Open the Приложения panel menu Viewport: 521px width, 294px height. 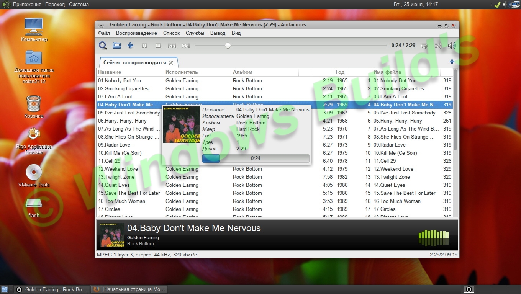coord(27,5)
